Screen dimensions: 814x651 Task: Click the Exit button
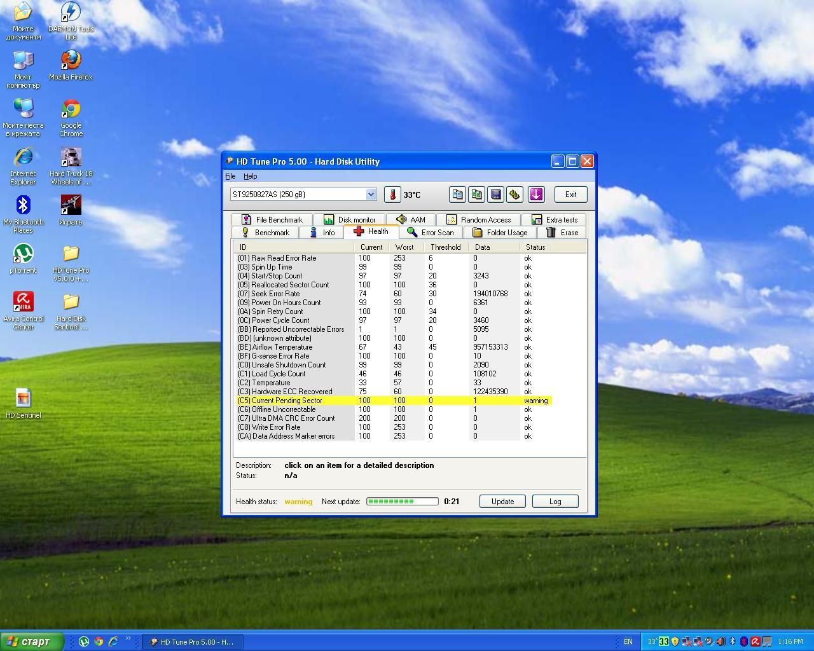570,195
